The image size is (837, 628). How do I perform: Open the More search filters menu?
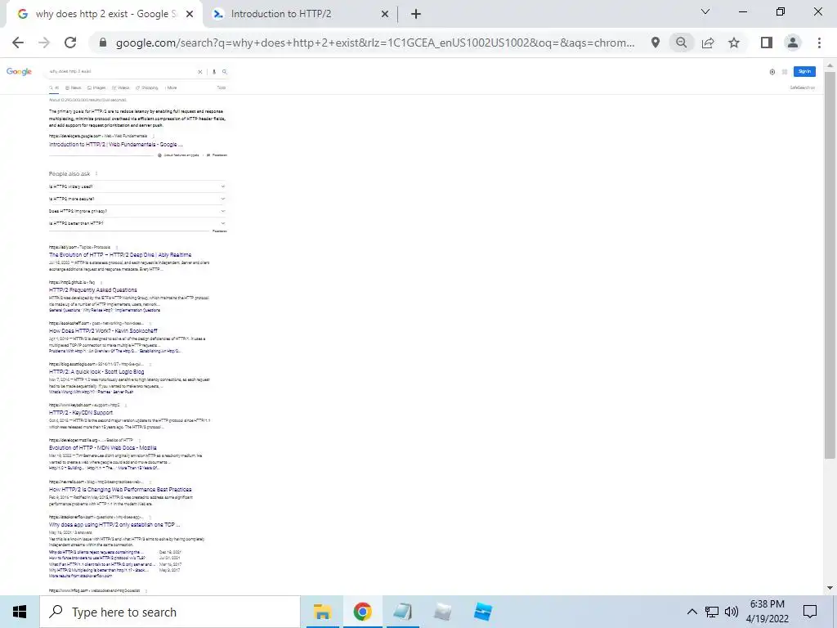click(171, 87)
